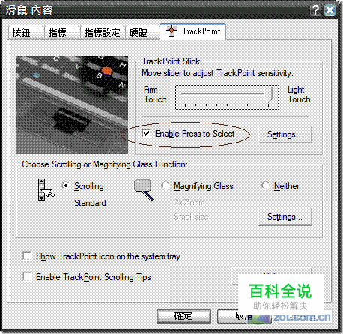Click the TrackPoint tab icon

point(171,31)
